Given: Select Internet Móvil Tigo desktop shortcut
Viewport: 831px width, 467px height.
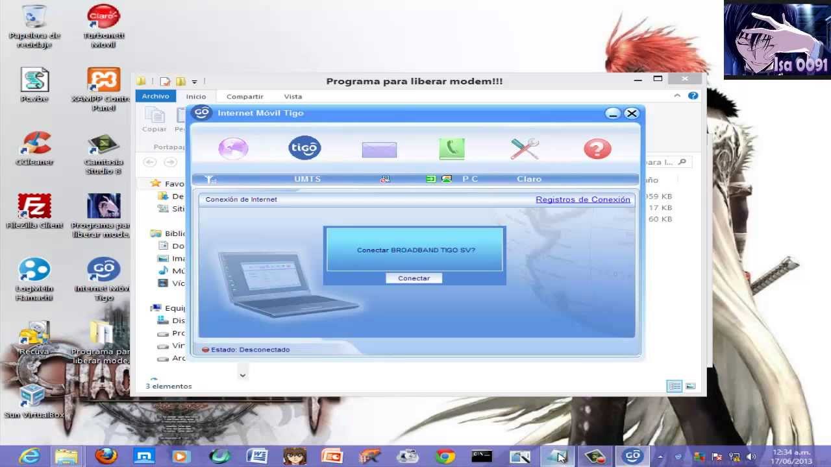Looking at the screenshot, I should 103,280.
